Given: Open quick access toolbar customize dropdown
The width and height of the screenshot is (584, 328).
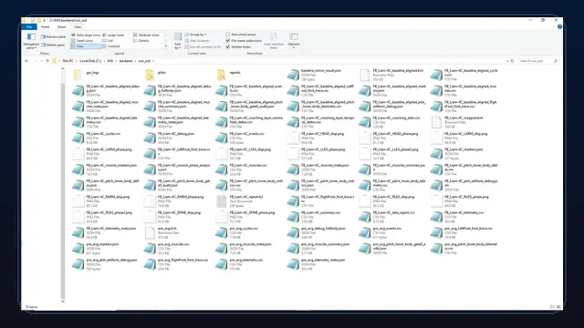Looking at the screenshot, I should click(x=44, y=20).
